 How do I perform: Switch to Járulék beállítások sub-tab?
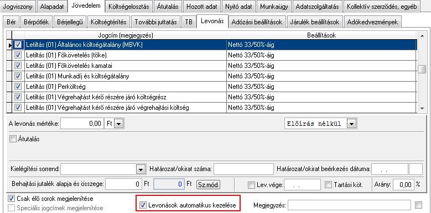315,23
